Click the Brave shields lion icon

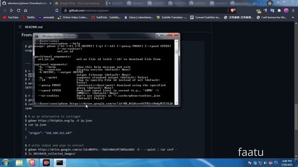232,11
